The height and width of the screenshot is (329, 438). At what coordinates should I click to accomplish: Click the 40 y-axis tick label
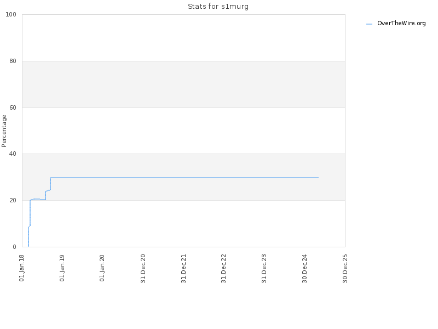click(13, 154)
